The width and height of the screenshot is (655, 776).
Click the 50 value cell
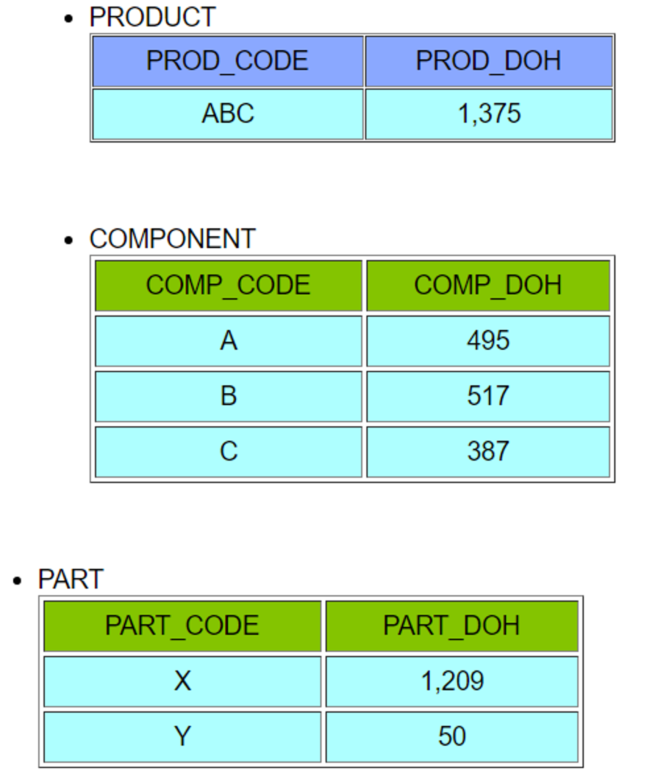(452, 737)
